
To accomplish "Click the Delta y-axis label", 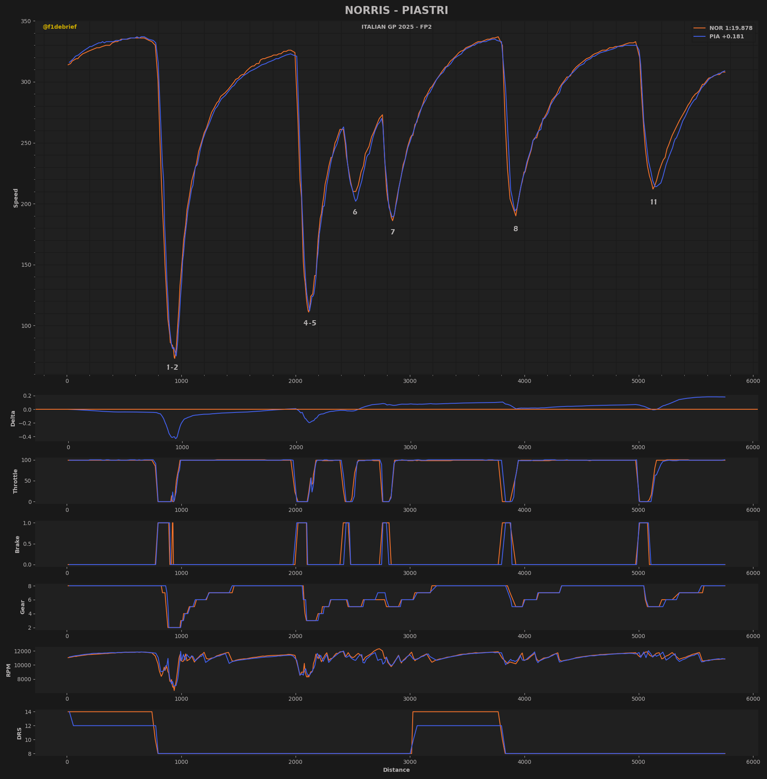I will coord(13,418).
